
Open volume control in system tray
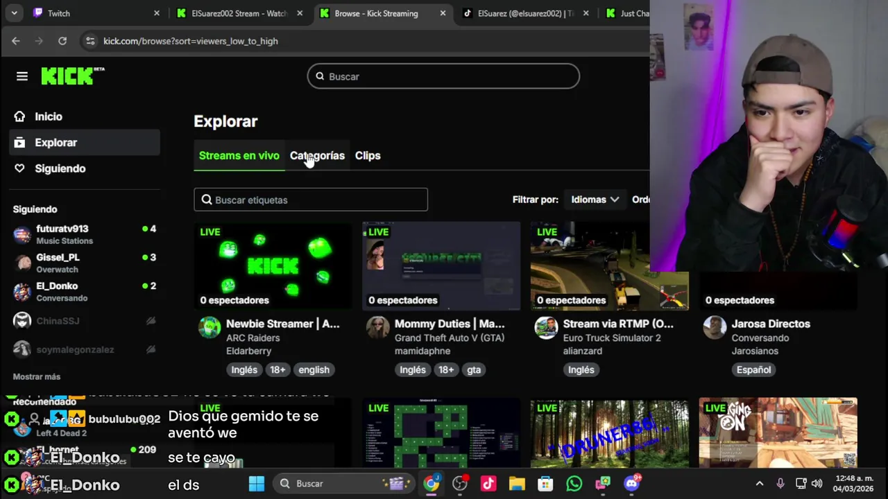pos(817,484)
